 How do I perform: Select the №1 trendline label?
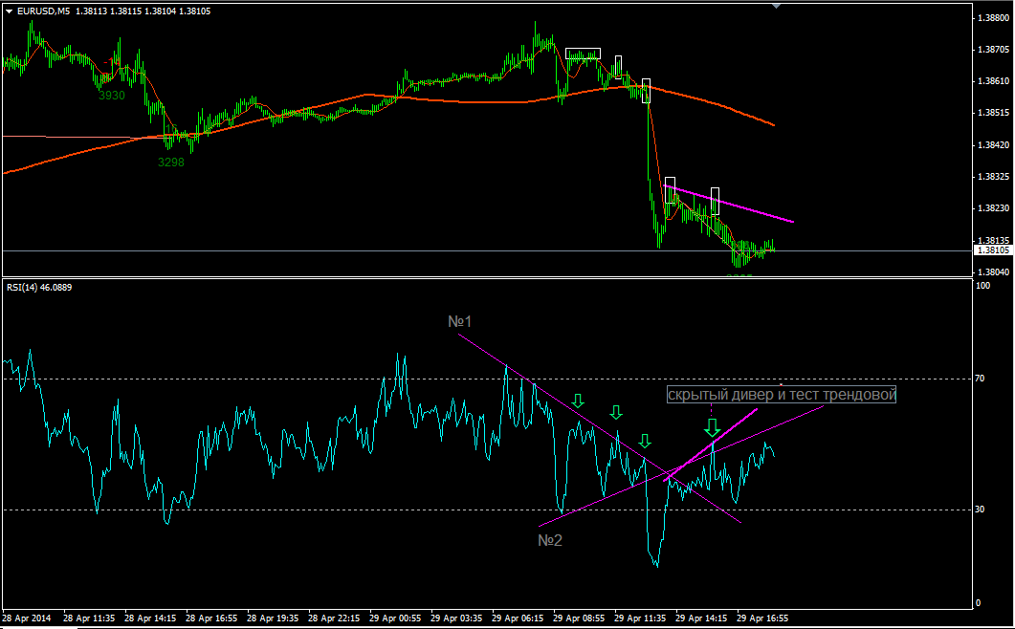click(x=460, y=321)
